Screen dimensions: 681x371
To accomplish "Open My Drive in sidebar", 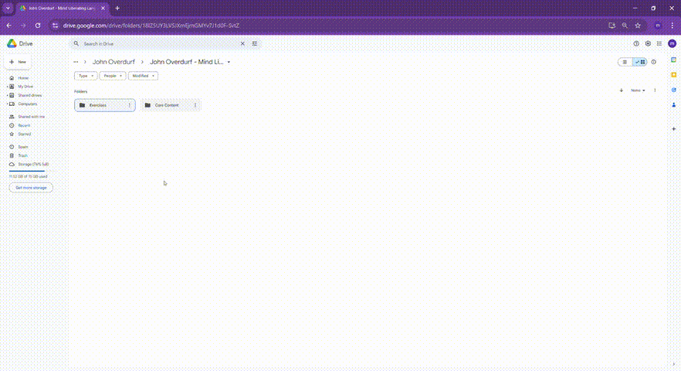I will 25,87.
